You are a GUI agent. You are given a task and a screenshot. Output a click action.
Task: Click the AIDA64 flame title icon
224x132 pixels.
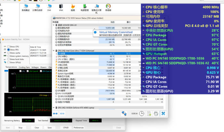(x=3, y=40)
